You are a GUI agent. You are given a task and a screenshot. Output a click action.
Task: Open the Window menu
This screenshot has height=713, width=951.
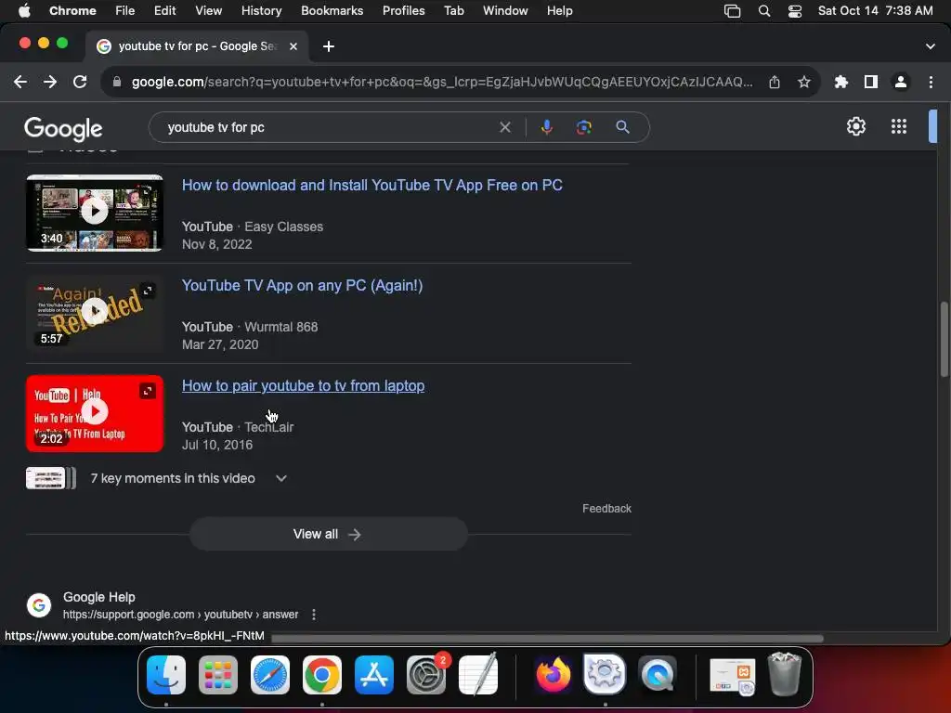505,11
